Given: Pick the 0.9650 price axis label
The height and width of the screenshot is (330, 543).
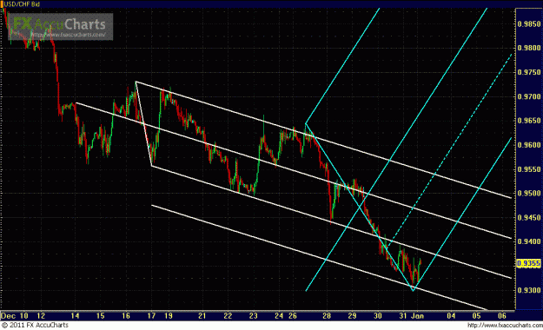Looking at the screenshot, I should pos(529,121).
